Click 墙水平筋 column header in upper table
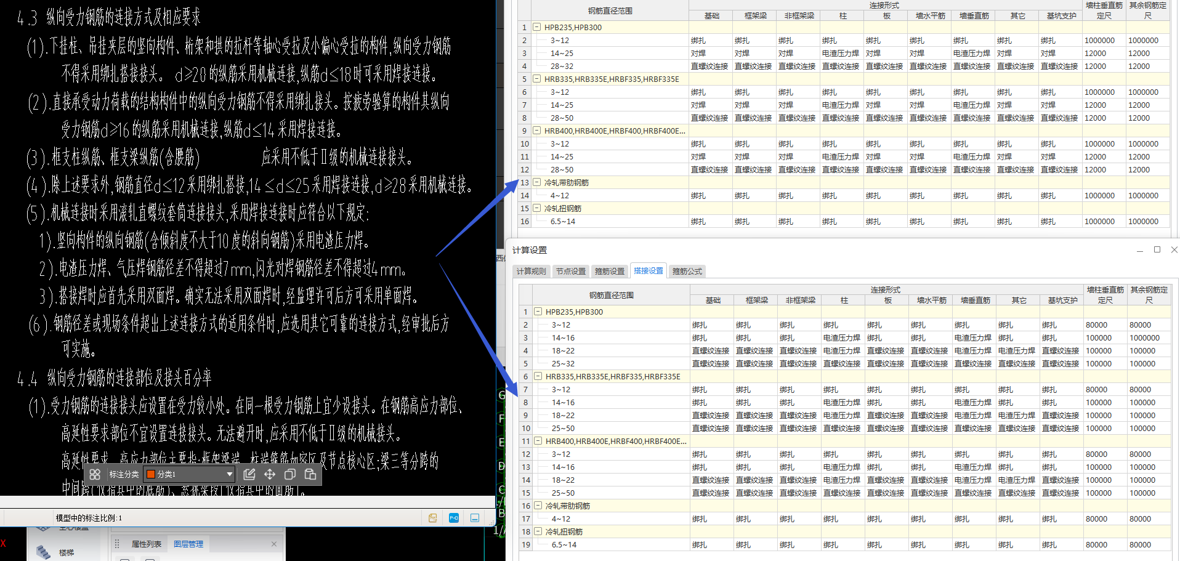Image resolution: width=1180 pixels, height=561 pixels. tap(930, 15)
